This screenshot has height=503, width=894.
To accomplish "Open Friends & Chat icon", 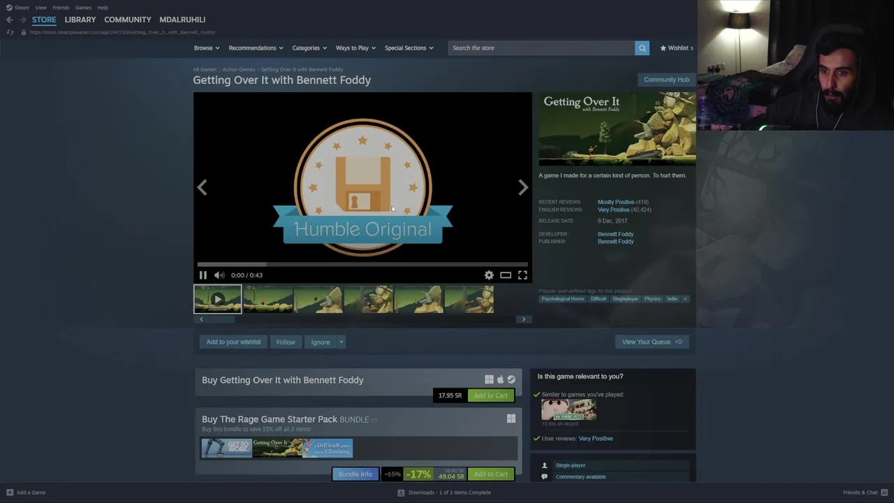I will 884,493.
